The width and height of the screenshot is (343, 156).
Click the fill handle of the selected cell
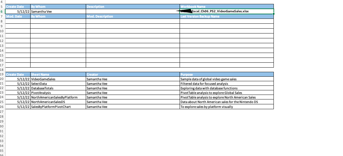274,14
